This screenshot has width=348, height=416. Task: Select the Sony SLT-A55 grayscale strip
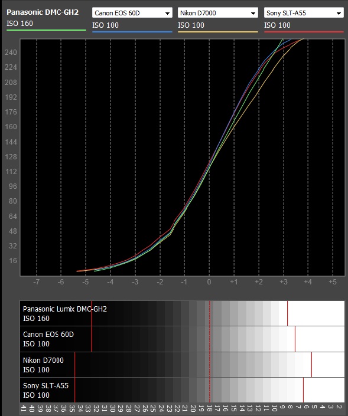182,390
